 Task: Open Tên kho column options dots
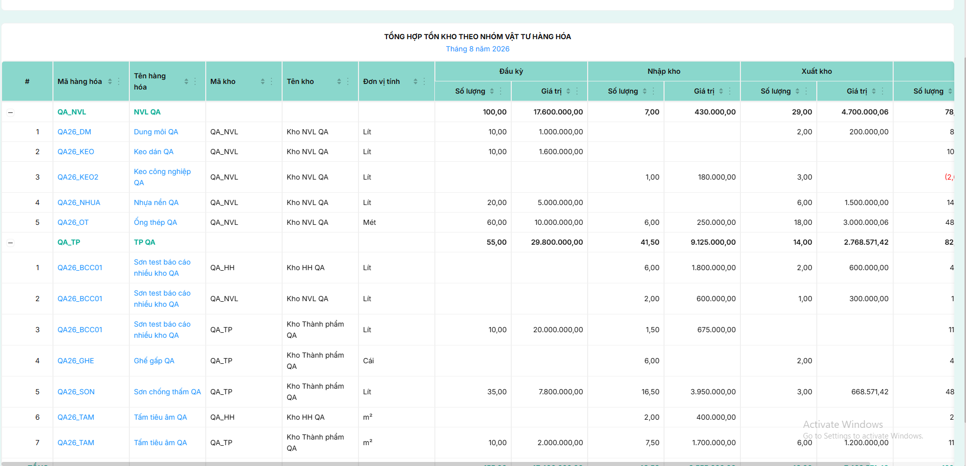point(348,81)
